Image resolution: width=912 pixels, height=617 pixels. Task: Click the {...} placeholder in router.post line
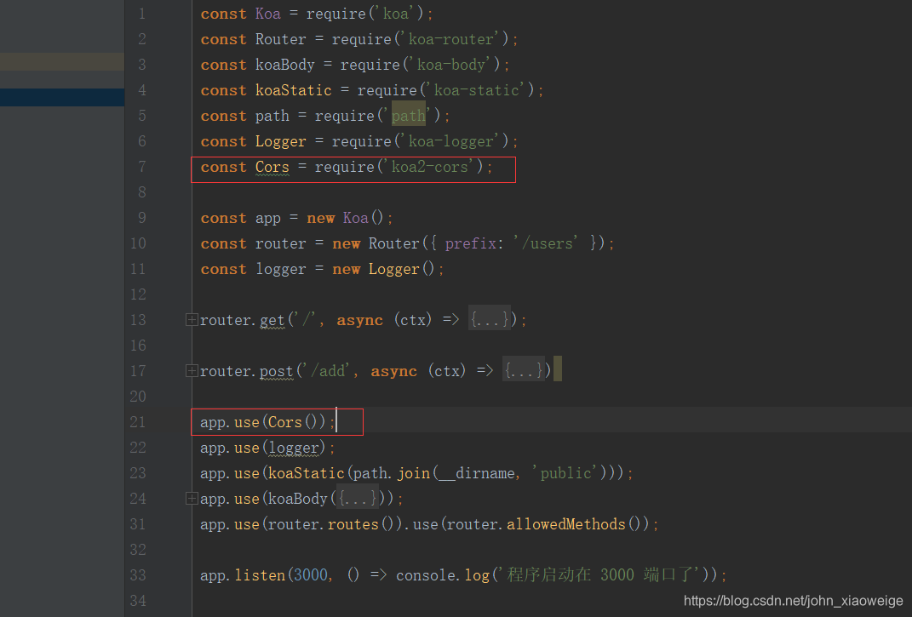click(x=524, y=370)
